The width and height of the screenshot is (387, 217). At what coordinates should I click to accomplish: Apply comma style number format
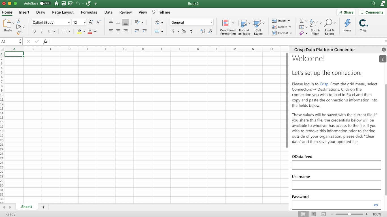(x=191, y=31)
